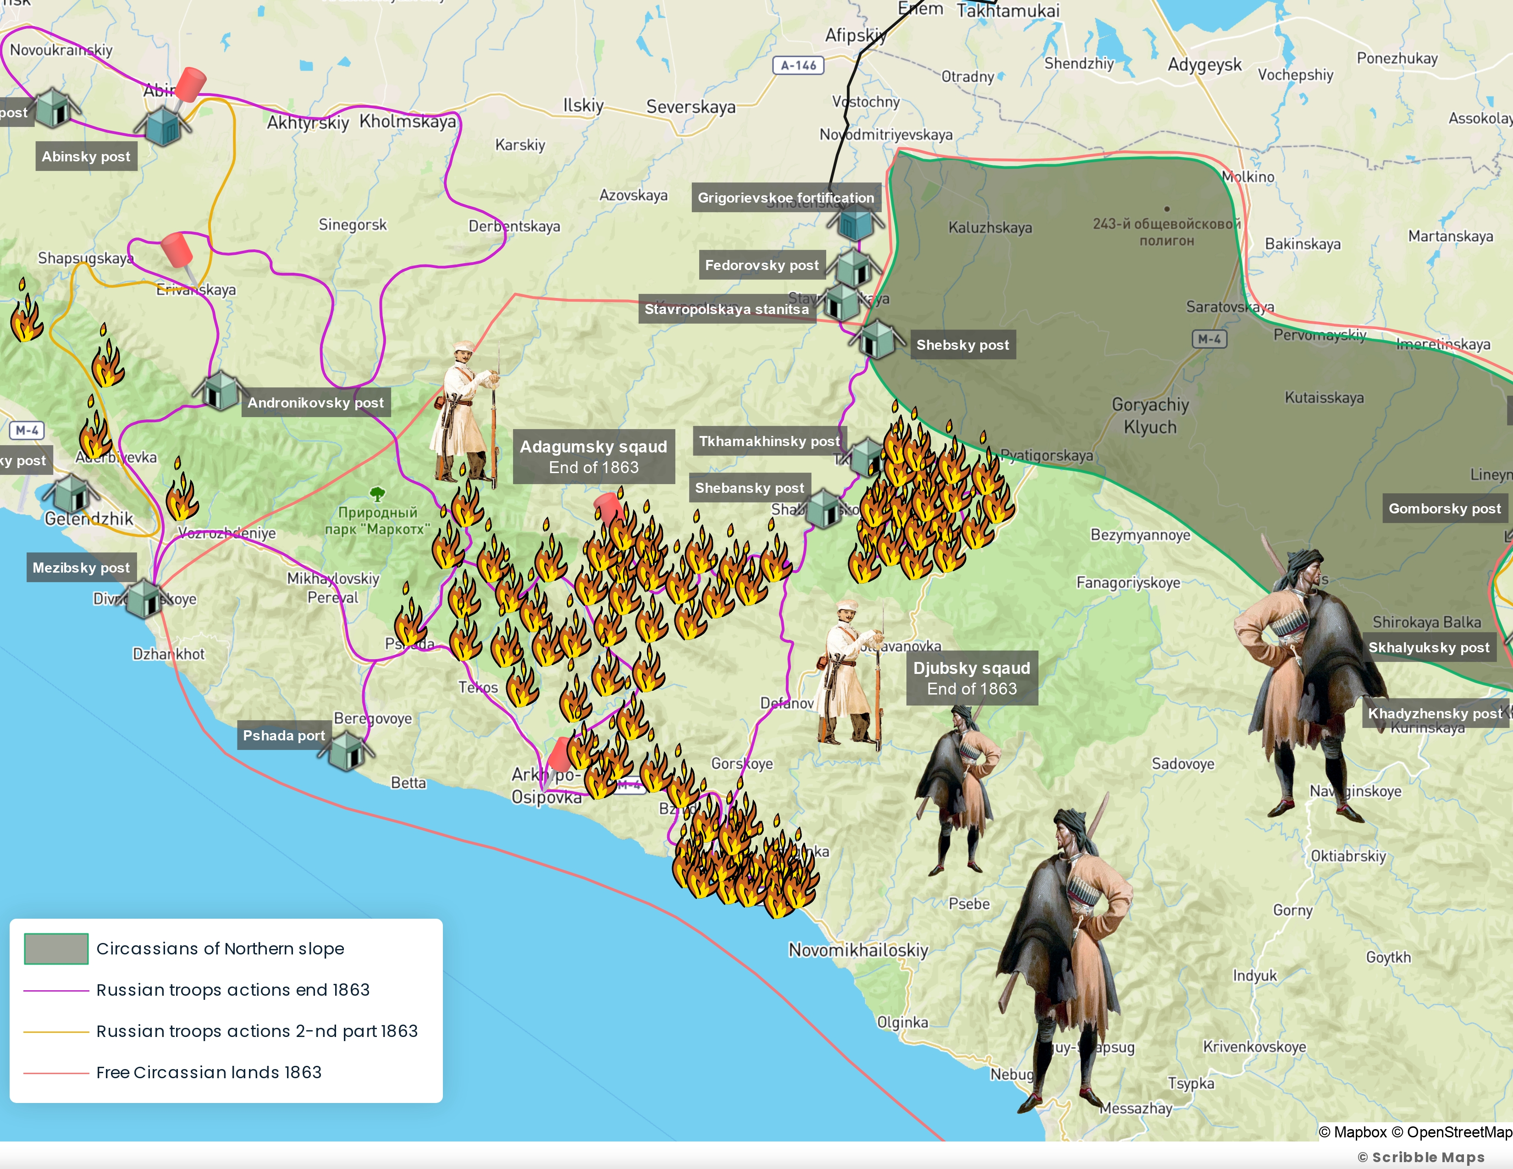Select the Khadyzhensky post label
This screenshot has height=1169, width=1513.
[1436, 713]
